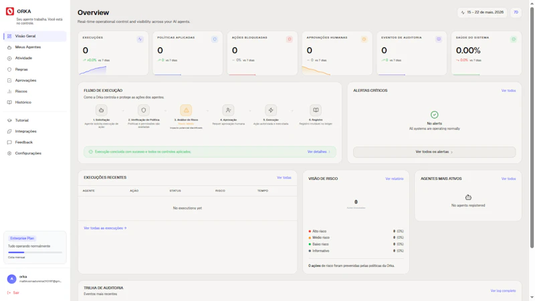Click the Enterprise Plan badge
This screenshot has height=301, width=535.
click(x=22, y=238)
